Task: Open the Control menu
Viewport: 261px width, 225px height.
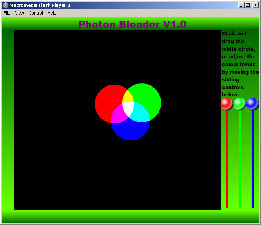Action: coord(36,13)
